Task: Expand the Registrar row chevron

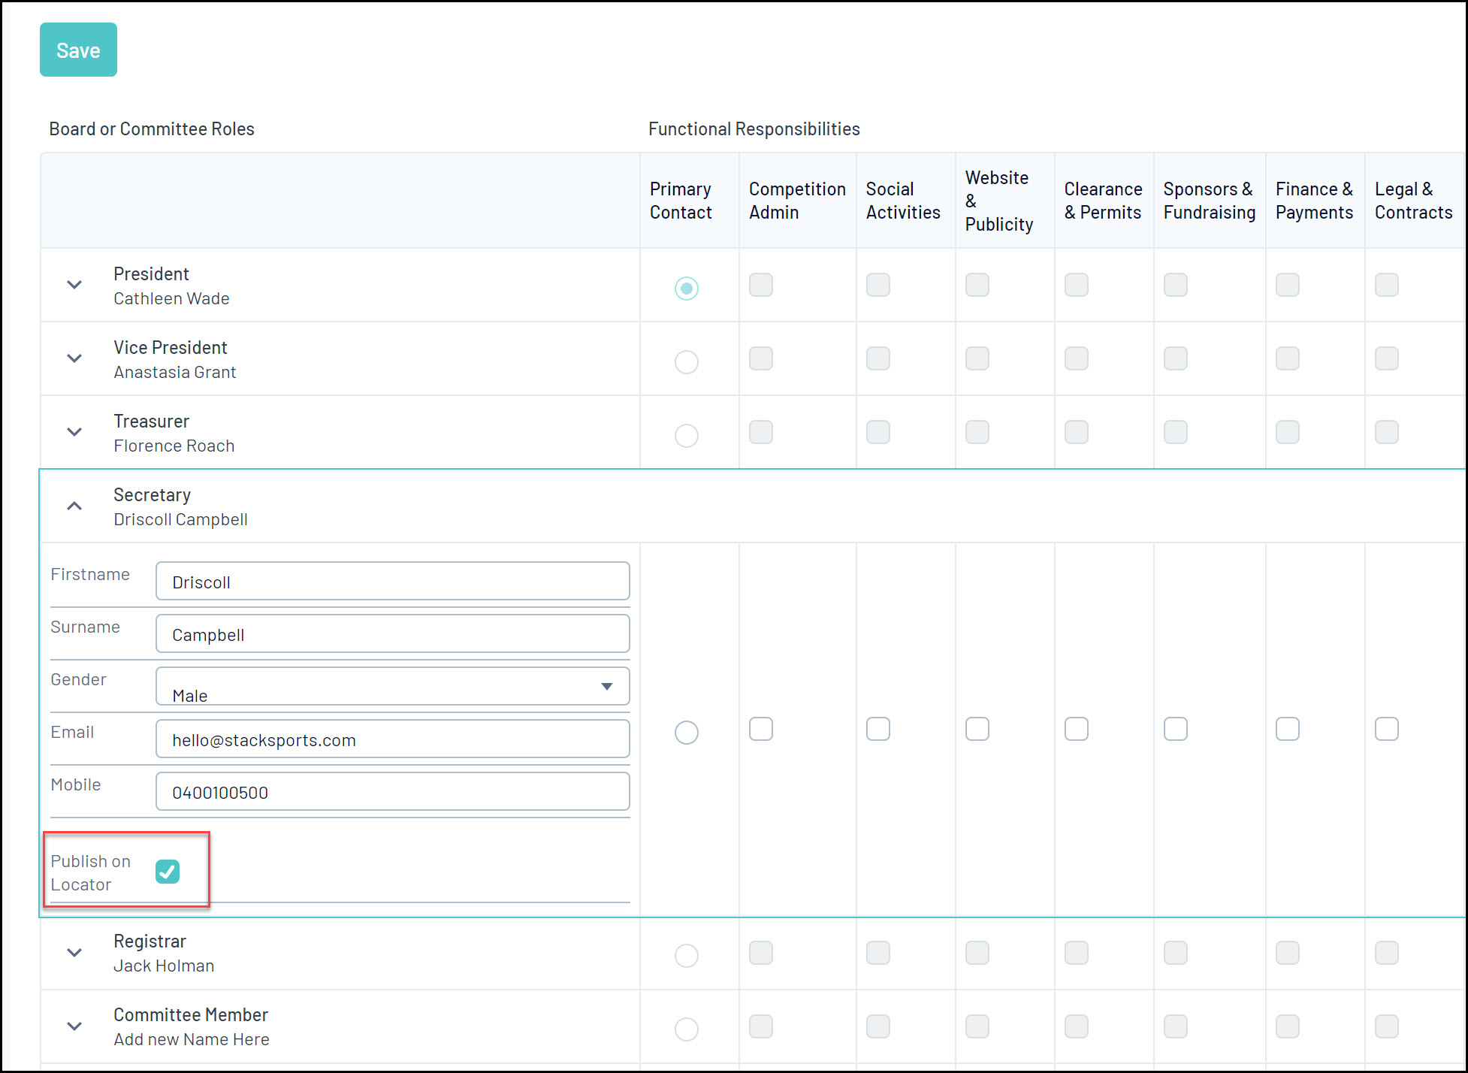Action: [x=74, y=953]
